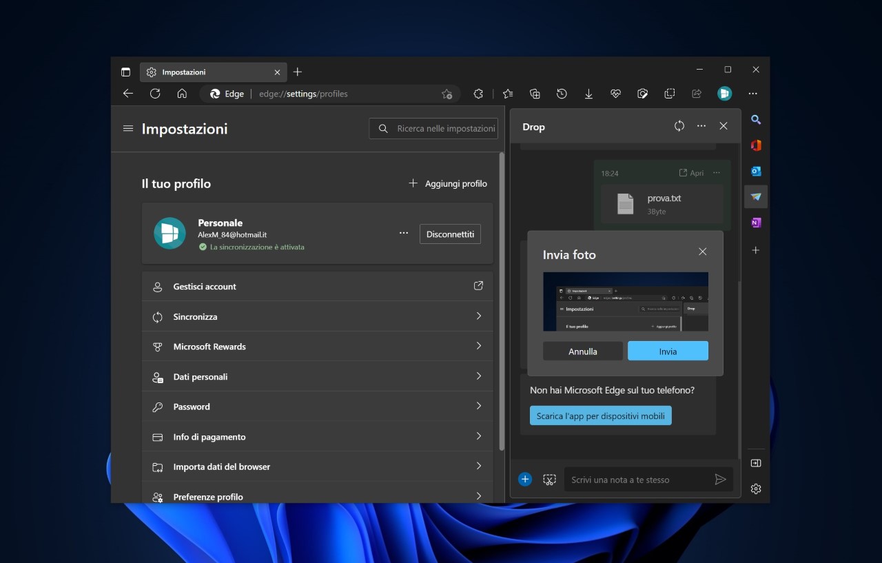Open Password settings row
882x563 pixels.
coord(318,407)
